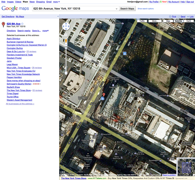Click the Help link
Screen dimensions: 195x180
183,2
